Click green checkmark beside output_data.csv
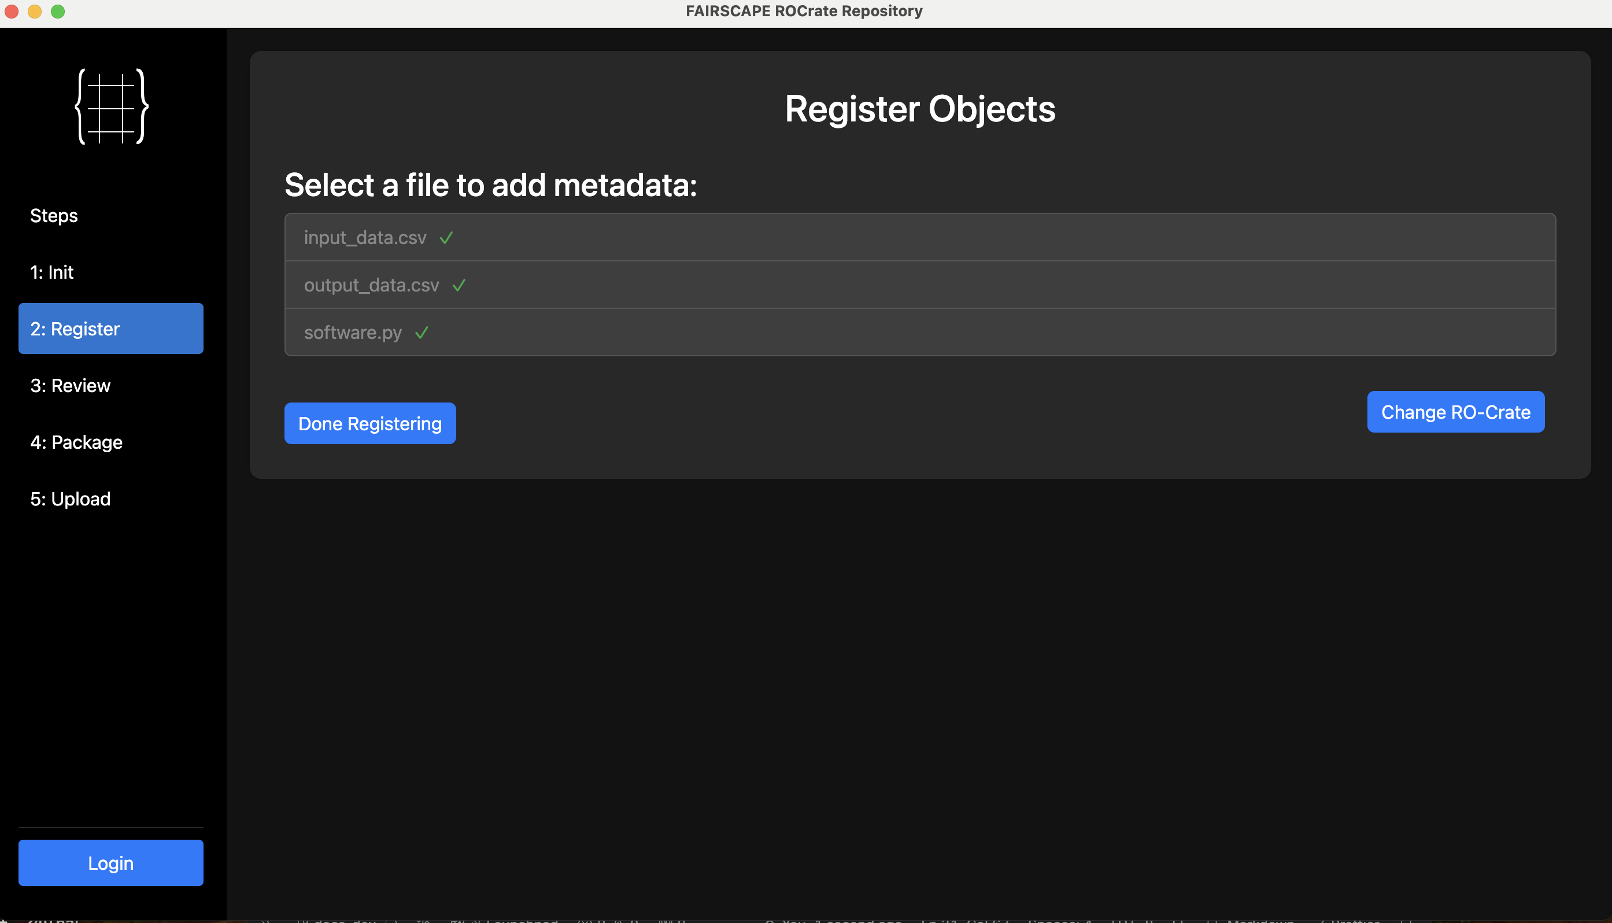Viewport: 1612px width, 923px height. pyautogui.click(x=459, y=285)
